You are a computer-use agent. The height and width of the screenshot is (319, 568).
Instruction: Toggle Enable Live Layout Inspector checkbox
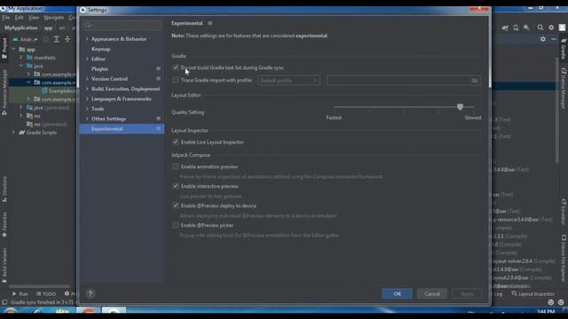click(x=176, y=142)
